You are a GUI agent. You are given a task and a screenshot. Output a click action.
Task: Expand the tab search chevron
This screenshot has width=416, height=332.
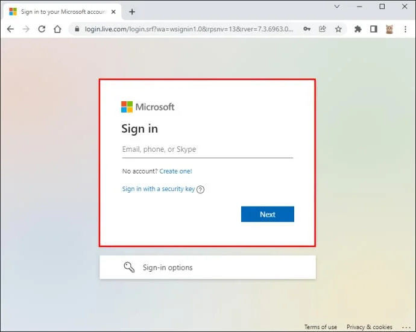pos(337,7)
